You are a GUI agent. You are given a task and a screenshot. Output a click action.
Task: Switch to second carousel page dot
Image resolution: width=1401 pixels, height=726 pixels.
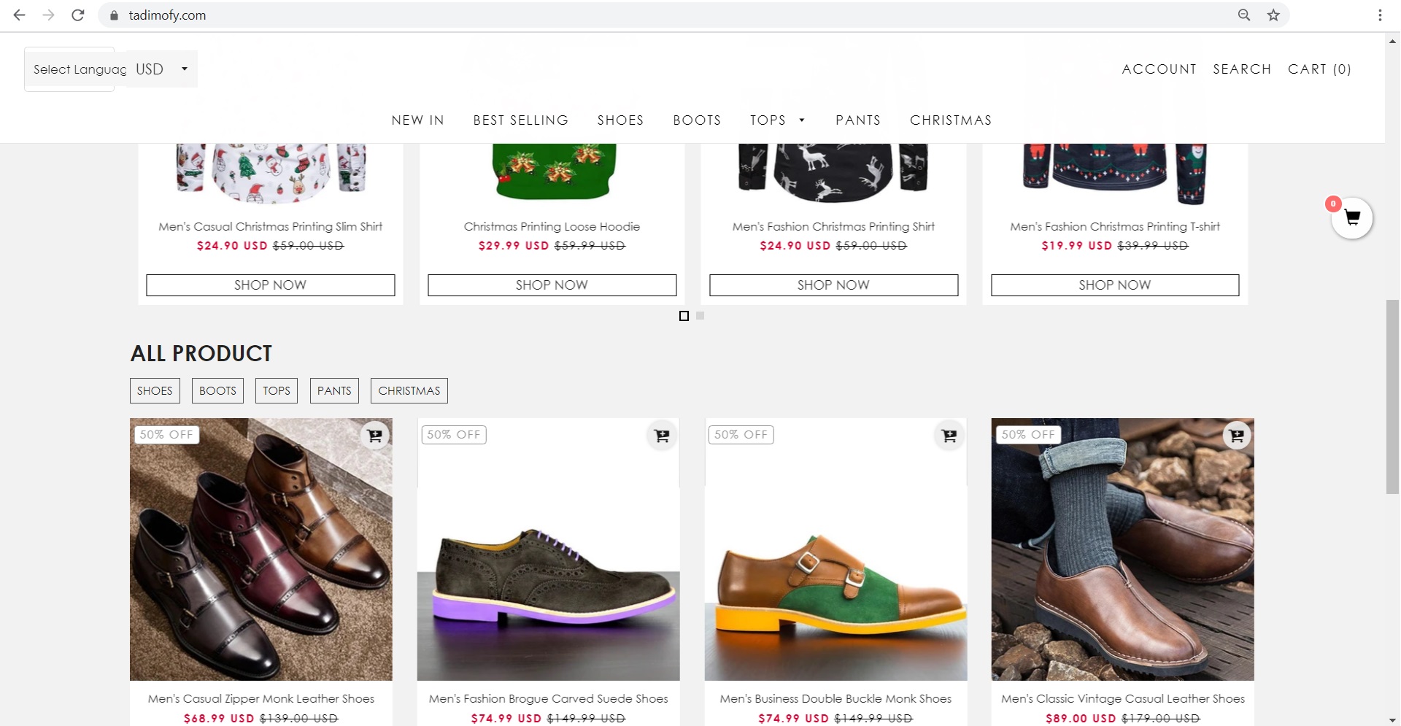coord(700,316)
